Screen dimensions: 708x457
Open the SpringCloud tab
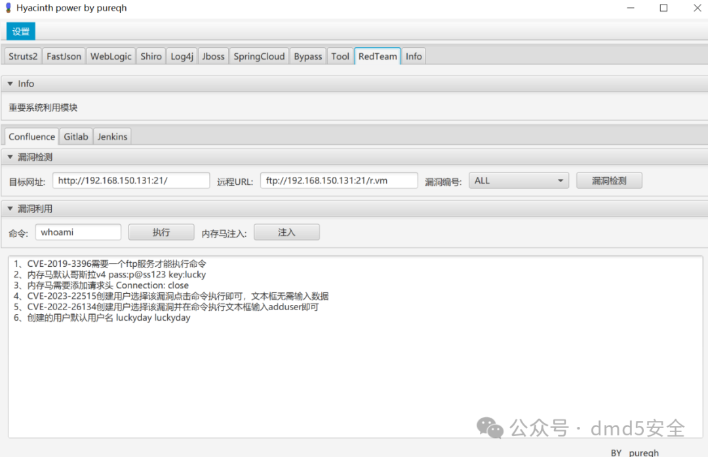coord(258,56)
